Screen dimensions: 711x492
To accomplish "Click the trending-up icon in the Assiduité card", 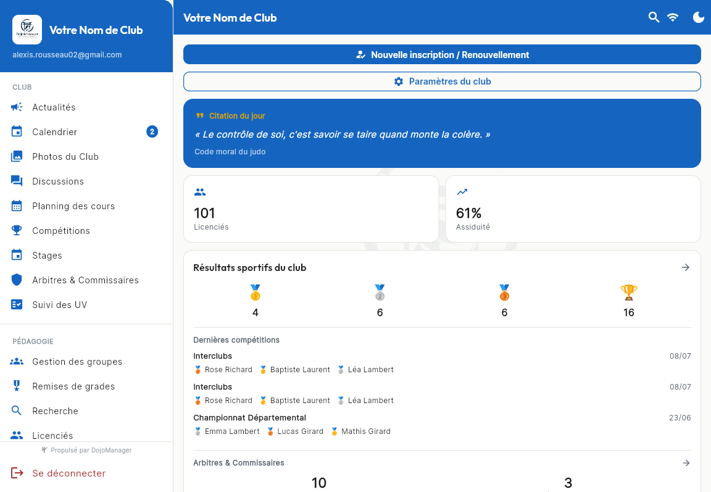I will click(x=462, y=192).
